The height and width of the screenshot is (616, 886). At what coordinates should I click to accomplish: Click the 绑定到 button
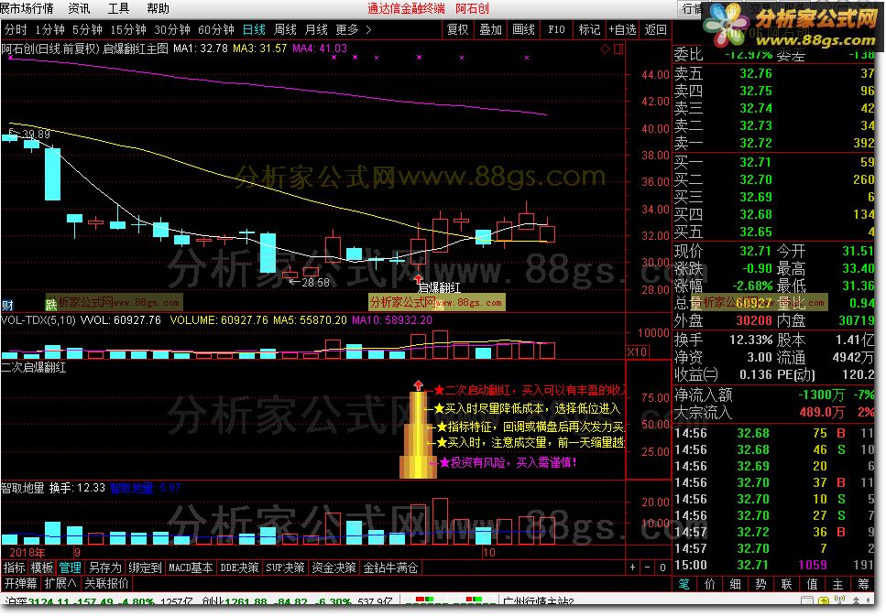145,567
